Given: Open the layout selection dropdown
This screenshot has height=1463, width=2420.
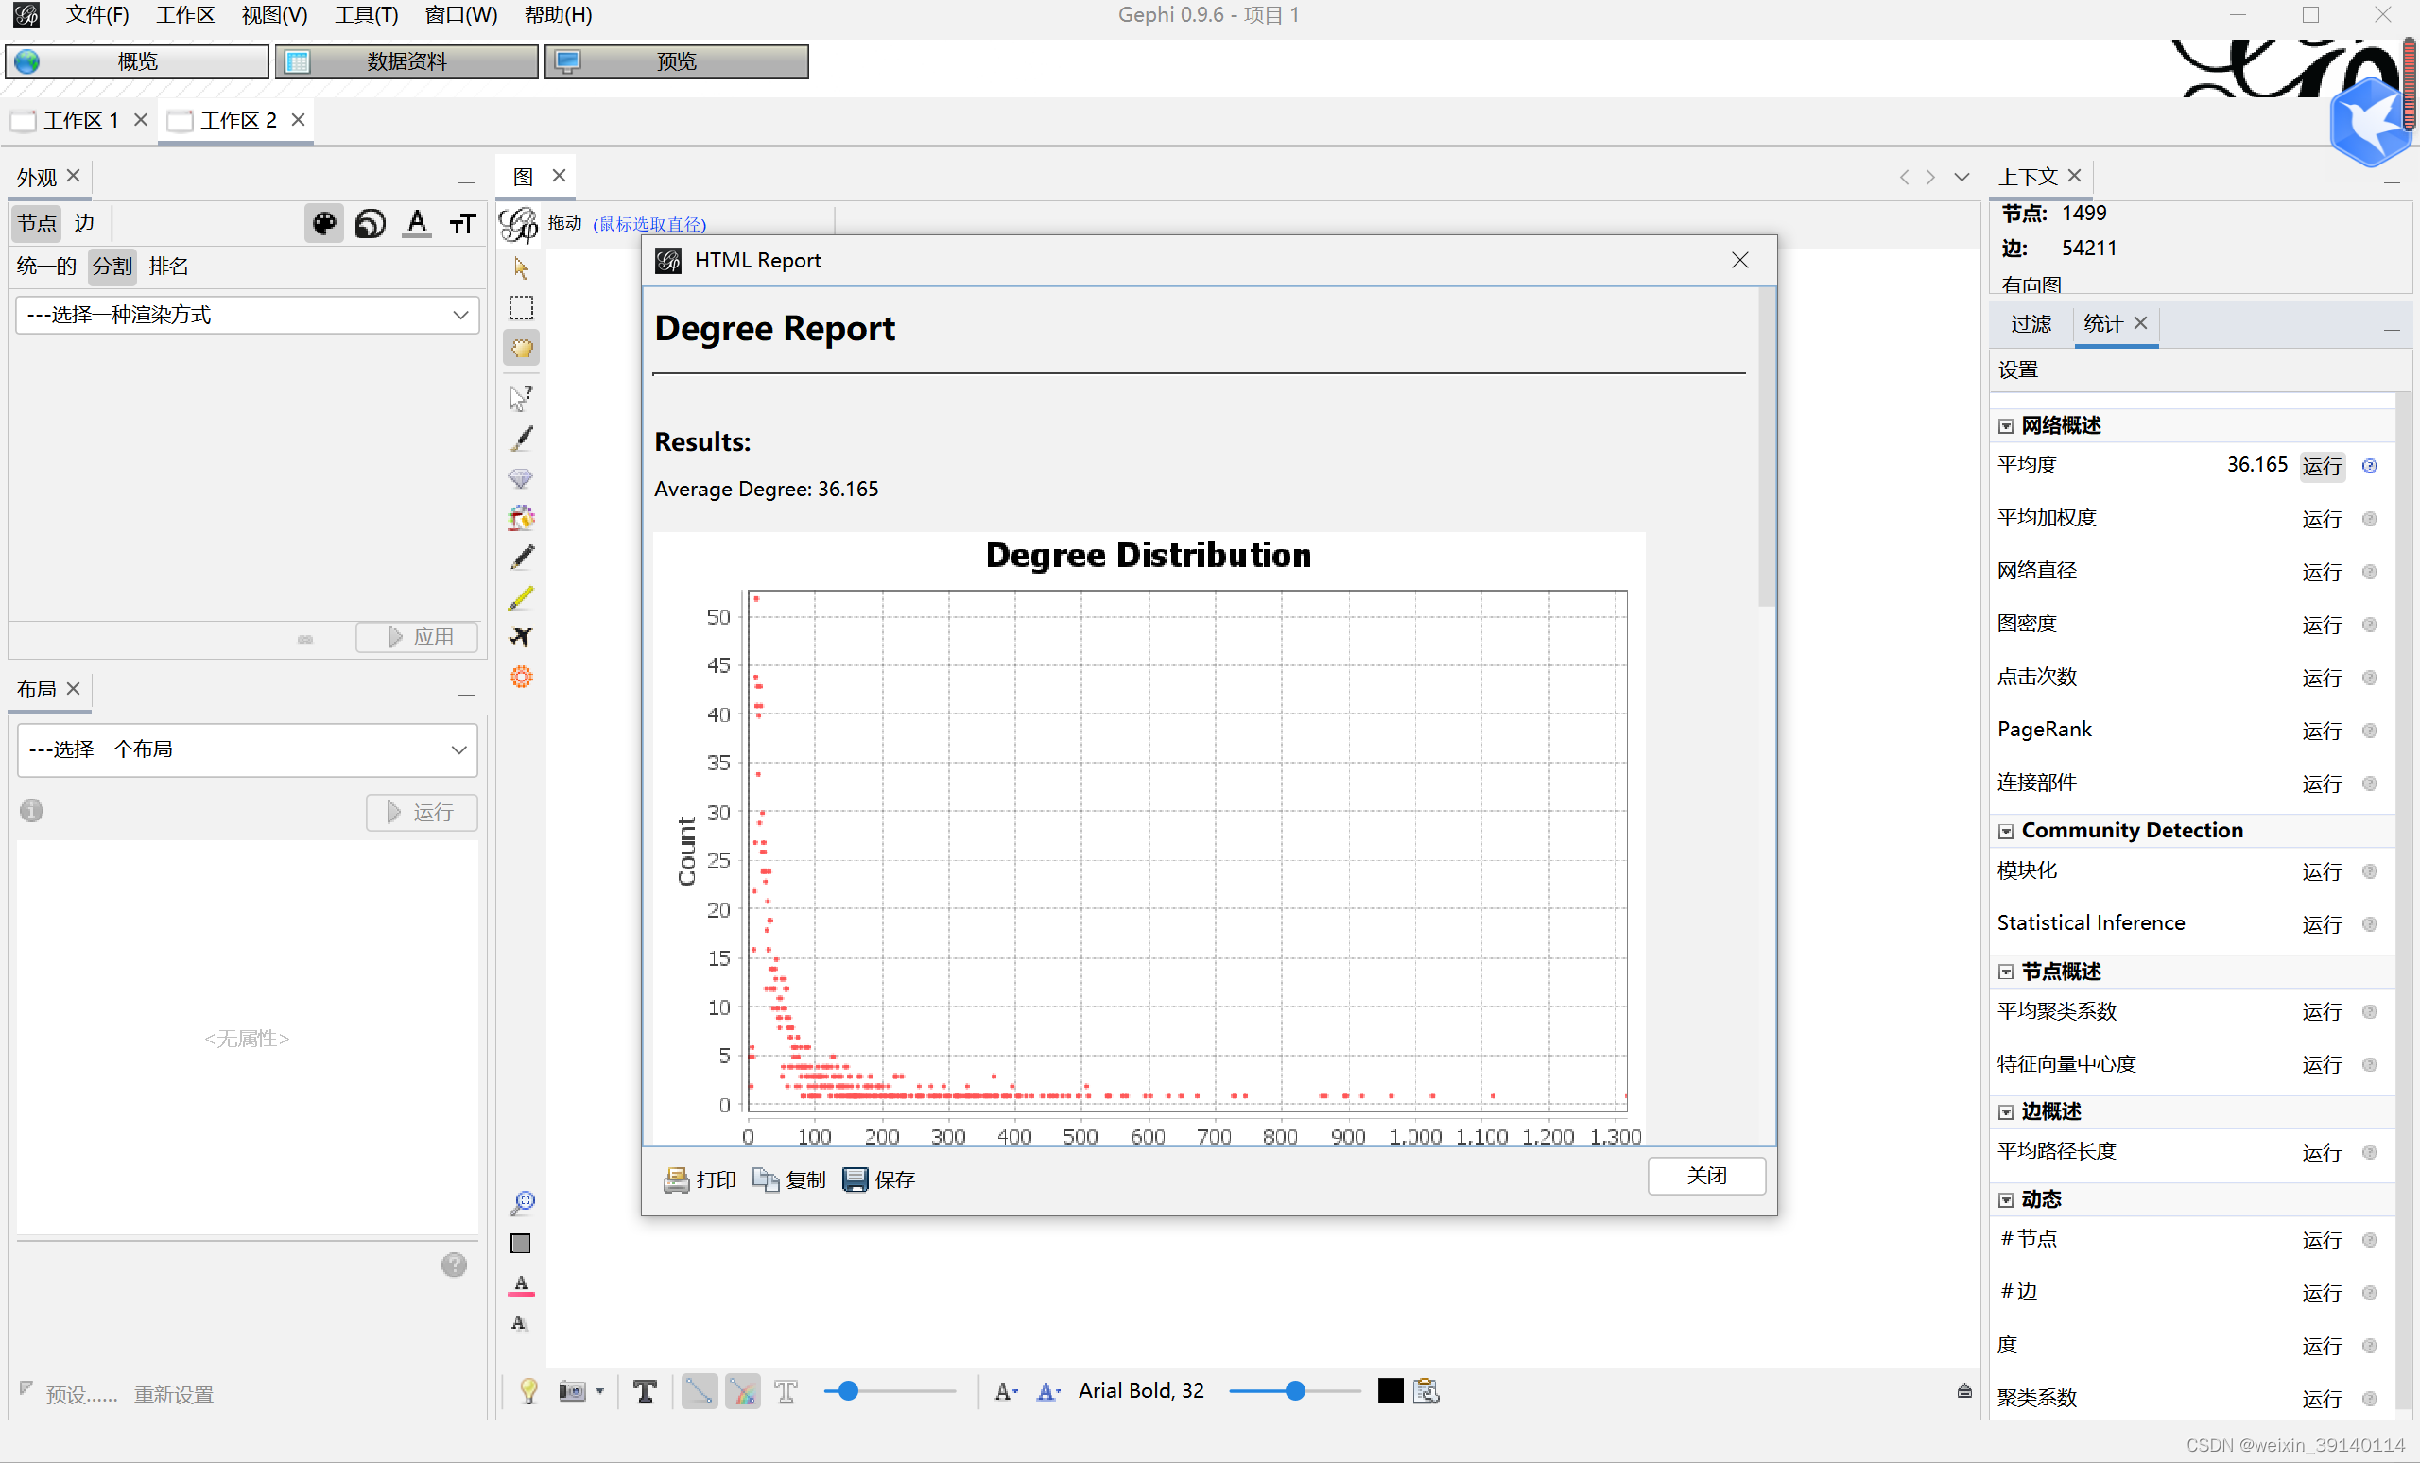Looking at the screenshot, I should (248, 749).
